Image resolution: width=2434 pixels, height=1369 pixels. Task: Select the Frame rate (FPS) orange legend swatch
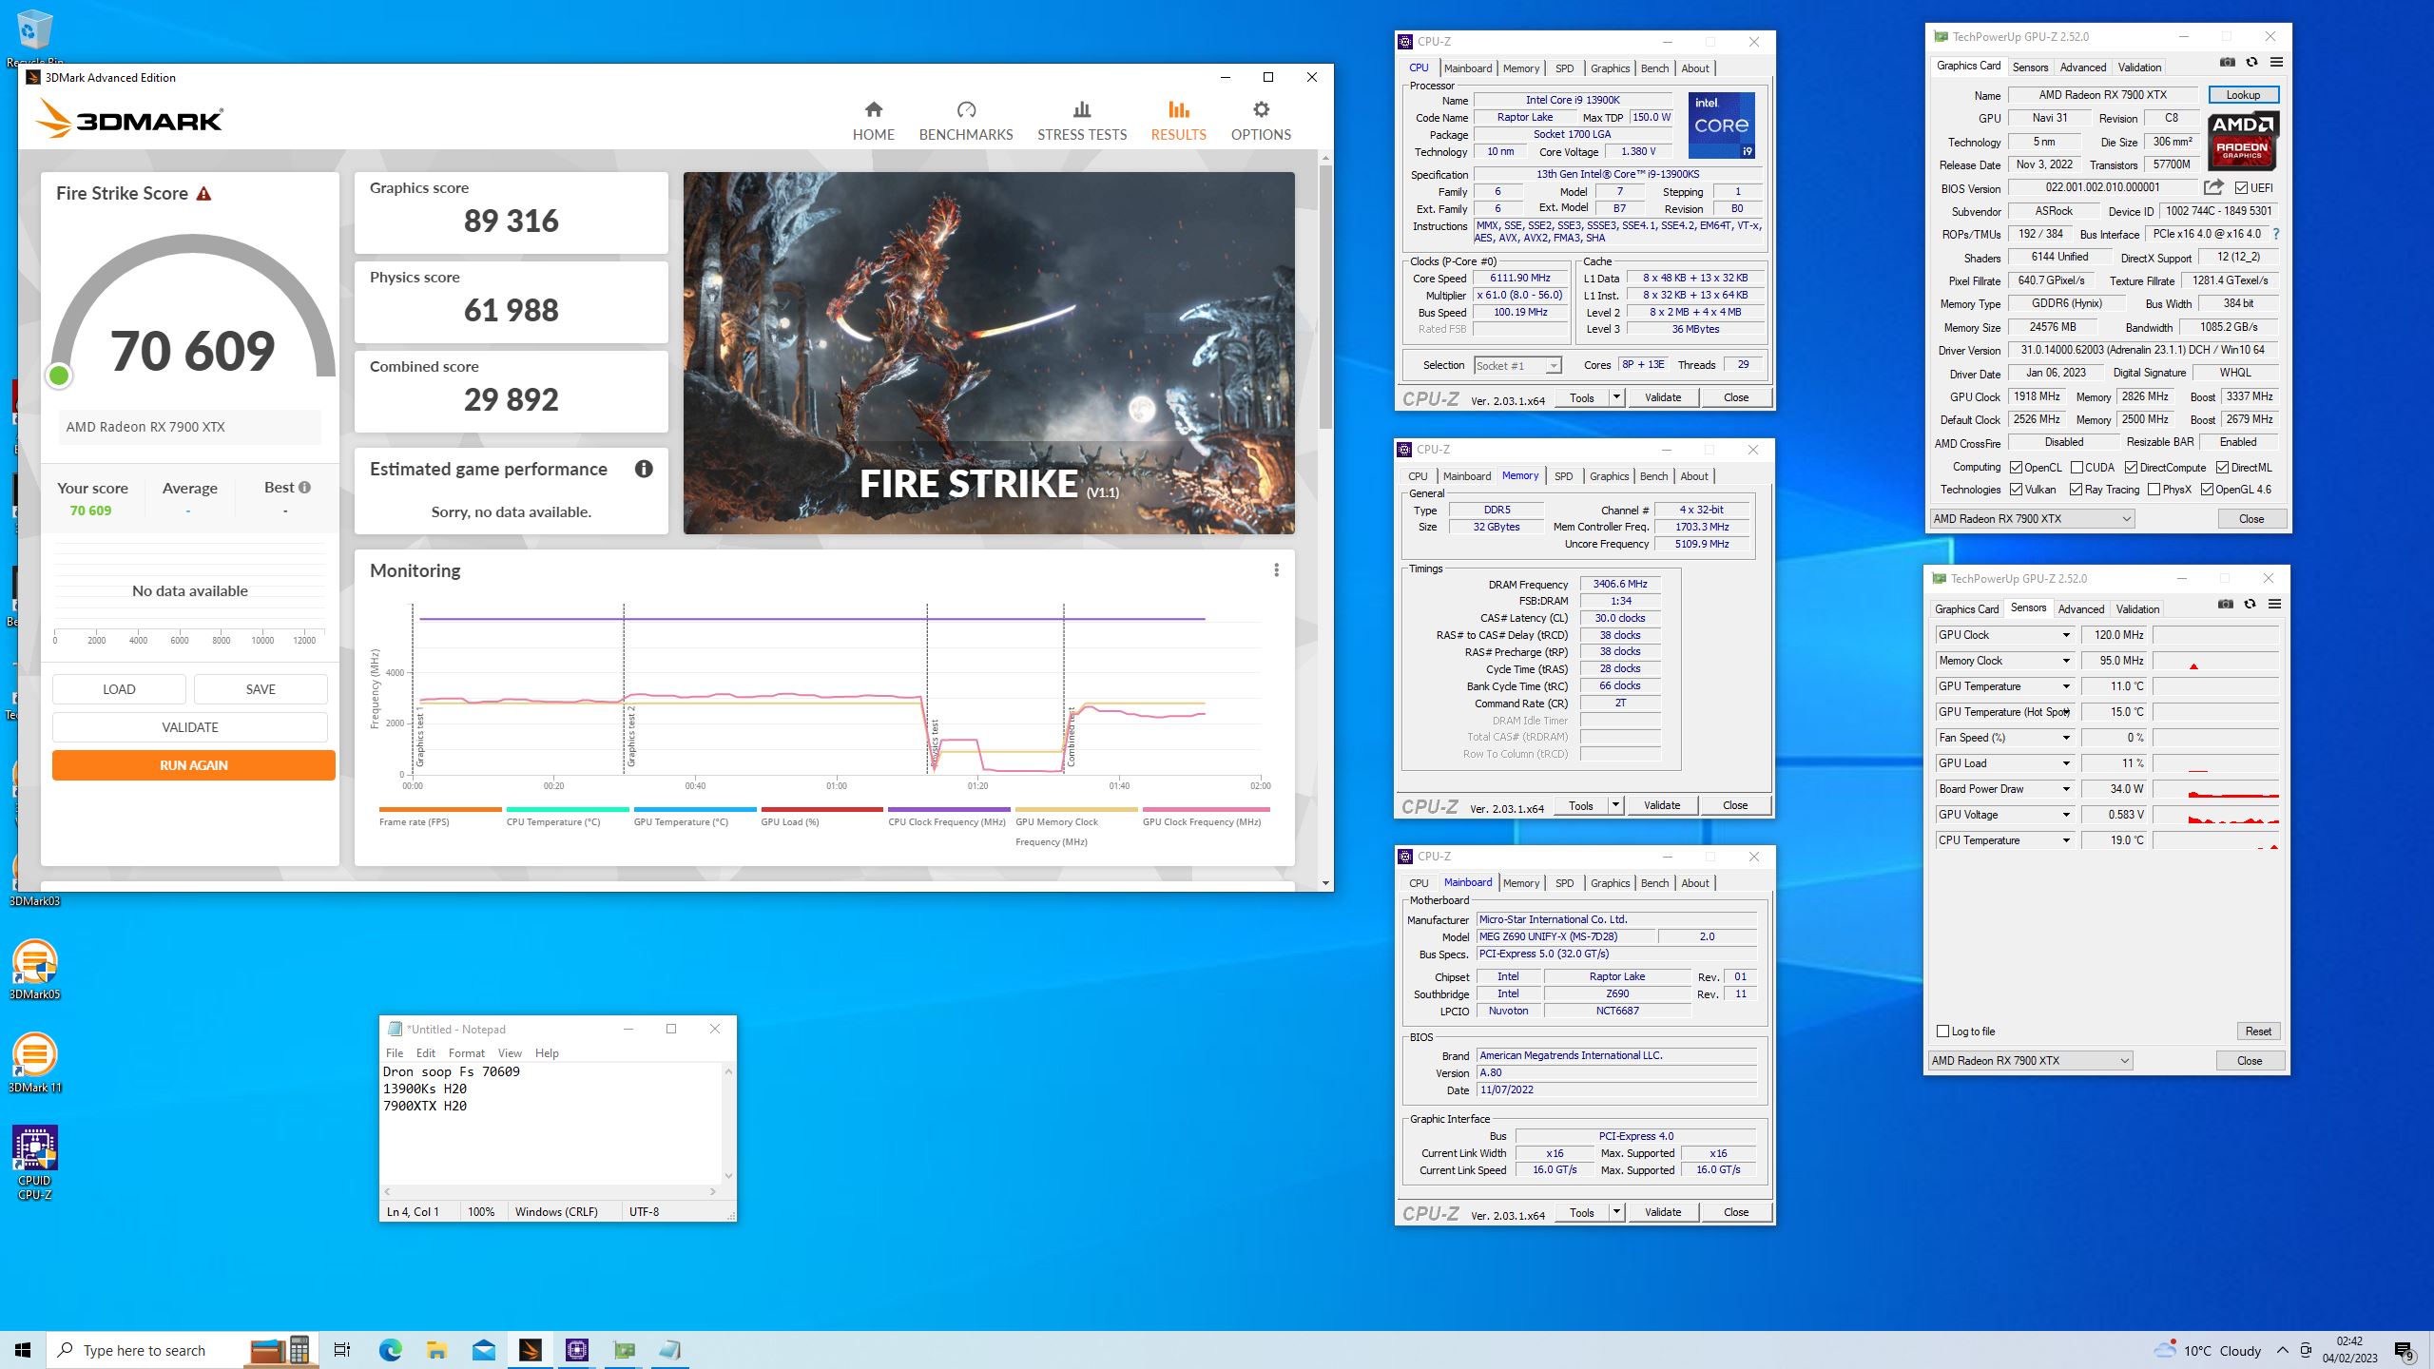pos(439,810)
